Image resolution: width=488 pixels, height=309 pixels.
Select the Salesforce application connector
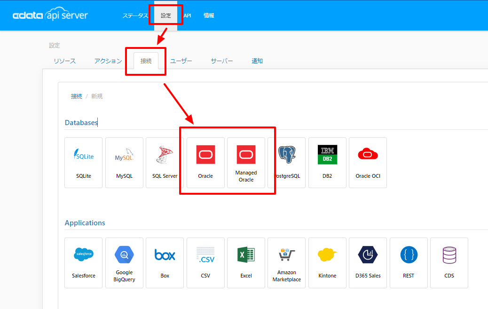(83, 263)
